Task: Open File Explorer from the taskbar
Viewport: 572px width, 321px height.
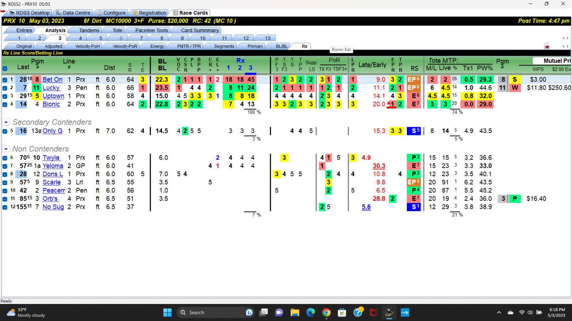Action: point(295,313)
